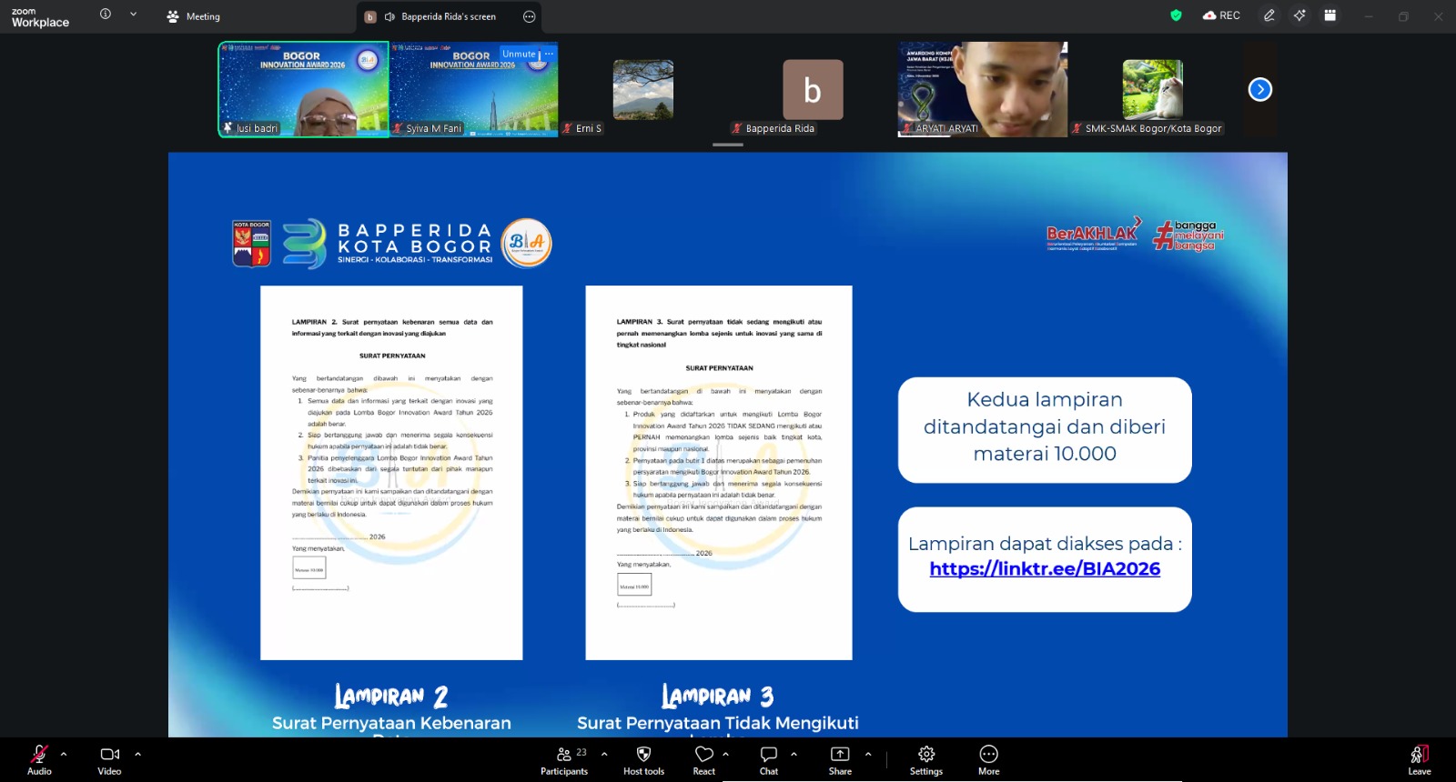Click the "Surat Pernyataan Kebenaran" caption
The height and width of the screenshot is (782, 1456).
[391, 723]
